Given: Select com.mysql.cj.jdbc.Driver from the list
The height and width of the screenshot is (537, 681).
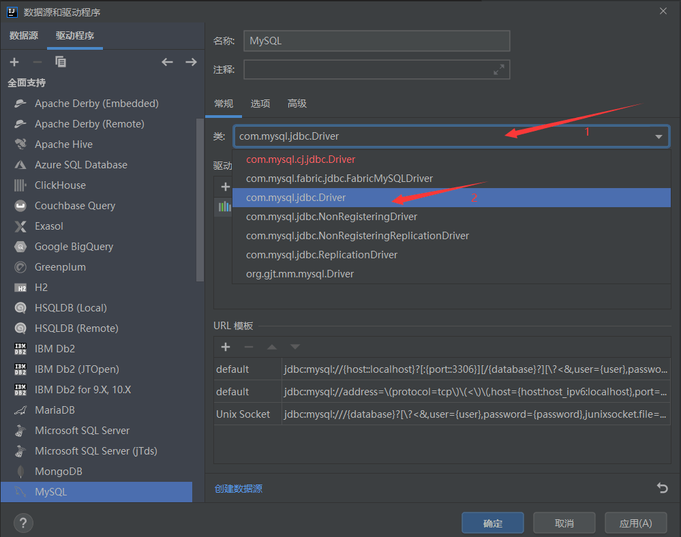Looking at the screenshot, I should 300,159.
